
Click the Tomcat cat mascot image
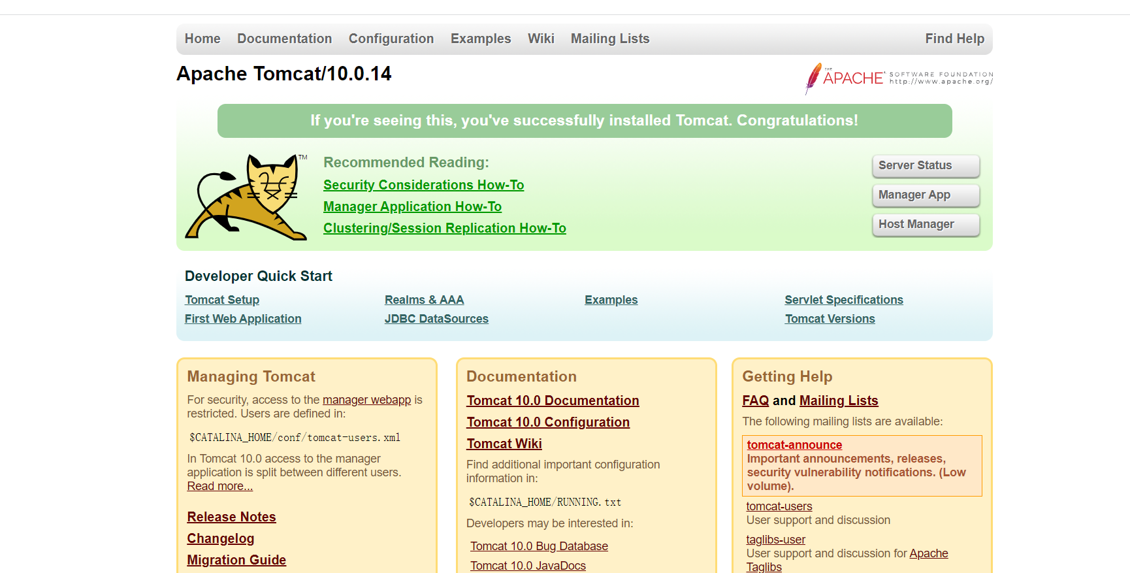coord(246,197)
